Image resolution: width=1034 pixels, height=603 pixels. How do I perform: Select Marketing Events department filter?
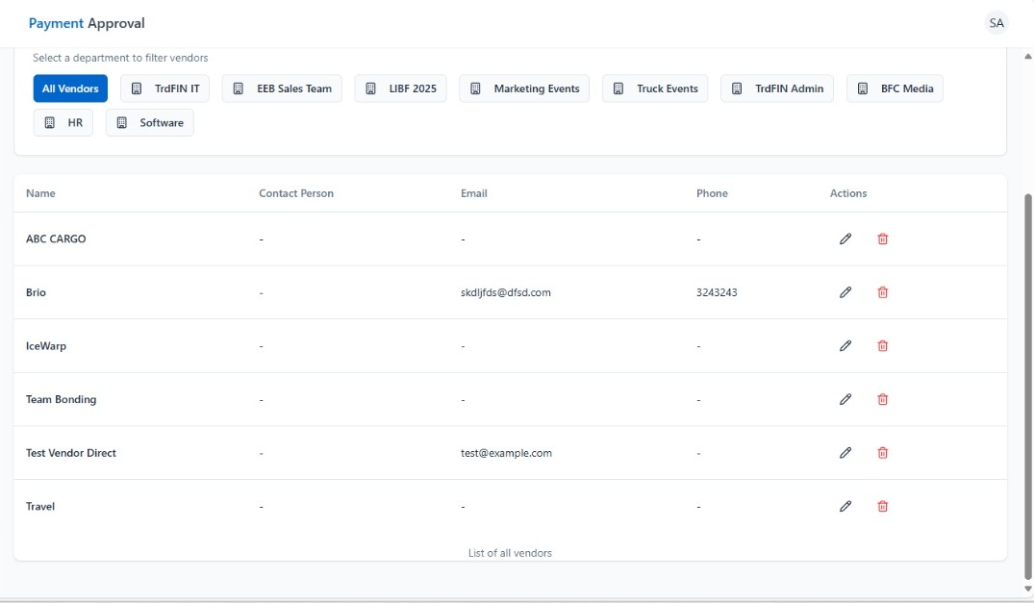524,88
